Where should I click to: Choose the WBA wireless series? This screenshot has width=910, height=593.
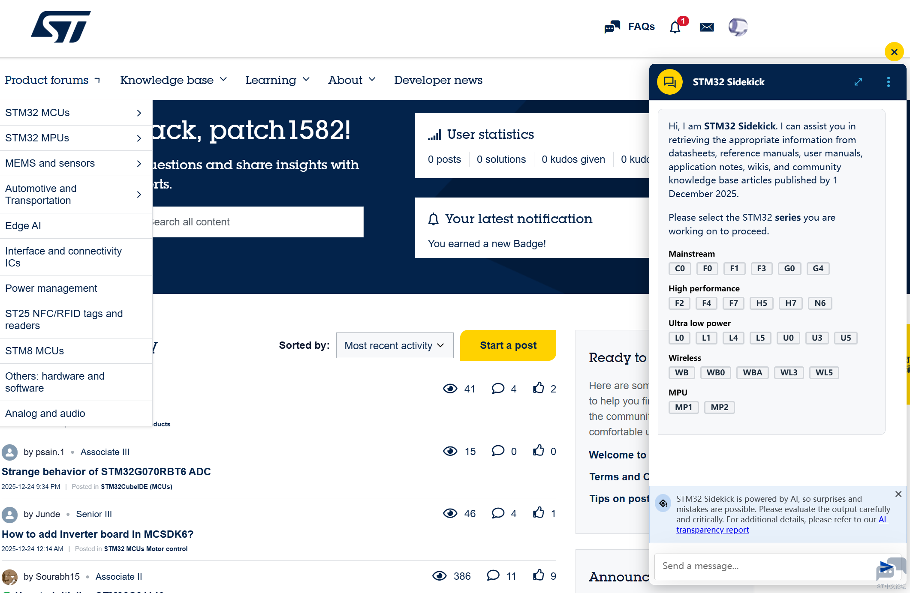753,373
